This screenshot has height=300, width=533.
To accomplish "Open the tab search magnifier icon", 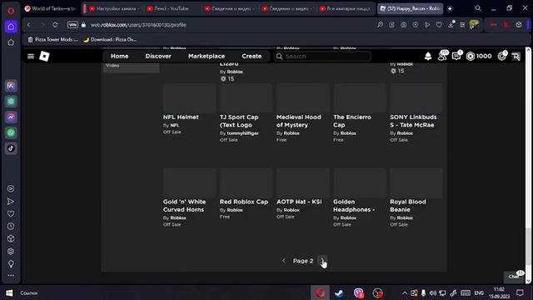I will click(x=478, y=8).
